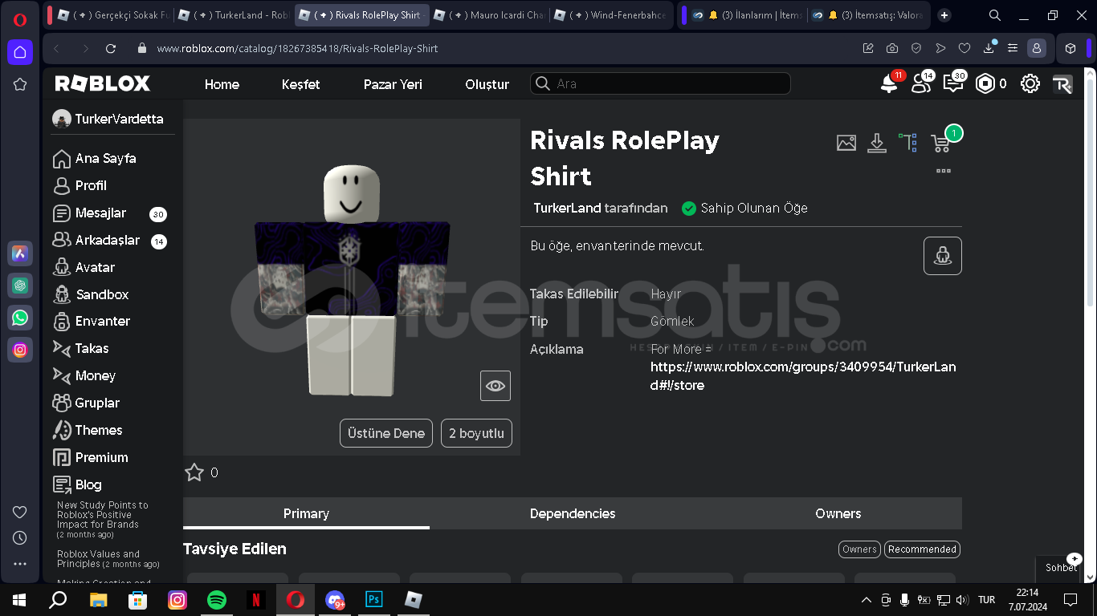Open the TurkerLand group store URL
The width and height of the screenshot is (1097, 616).
tap(803, 376)
